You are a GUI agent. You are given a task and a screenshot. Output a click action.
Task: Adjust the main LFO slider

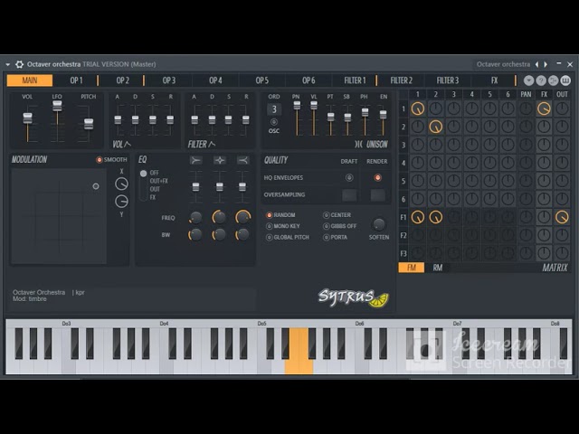pyautogui.click(x=57, y=107)
